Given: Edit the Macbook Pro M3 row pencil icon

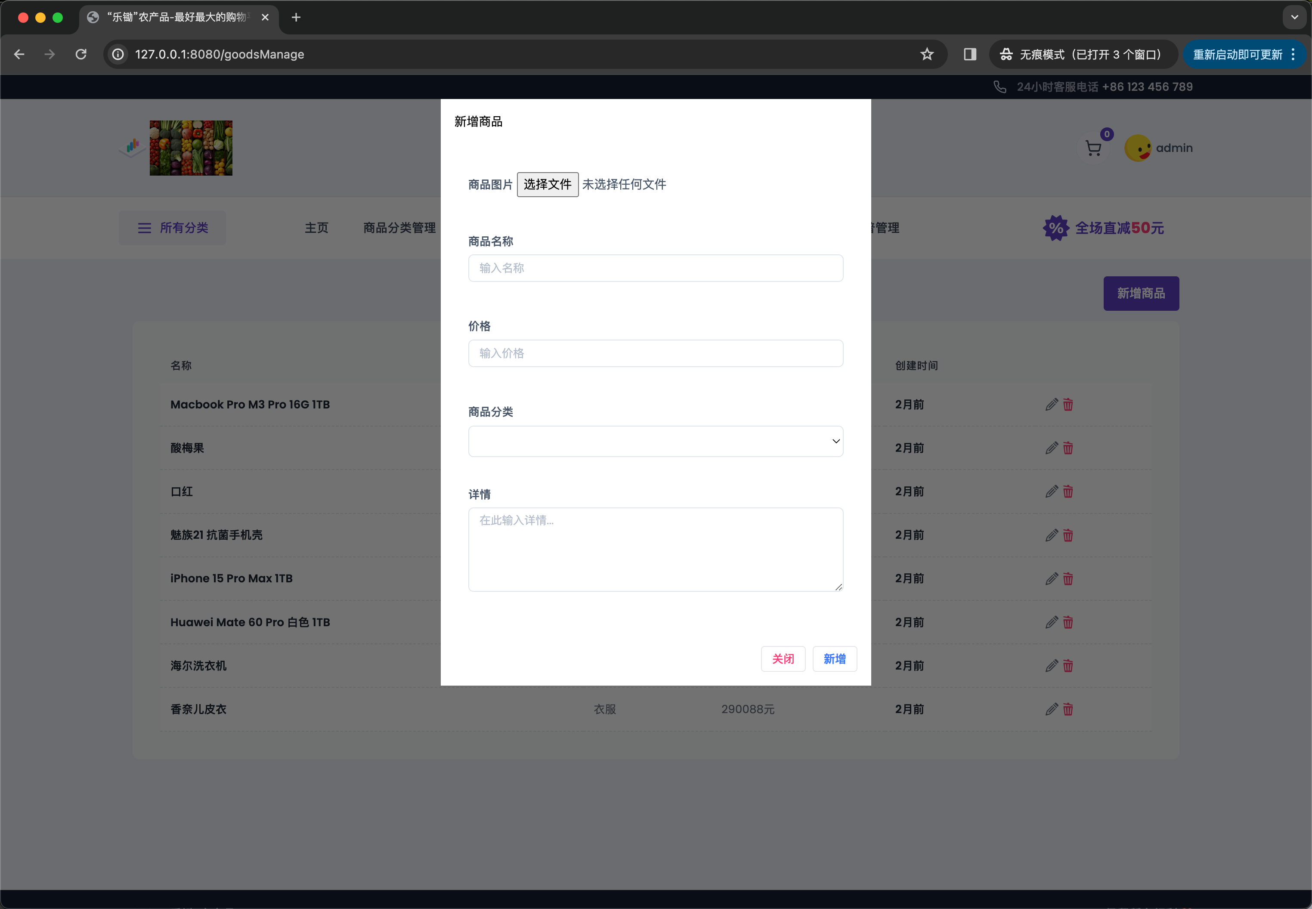Looking at the screenshot, I should pos(1051,405).
